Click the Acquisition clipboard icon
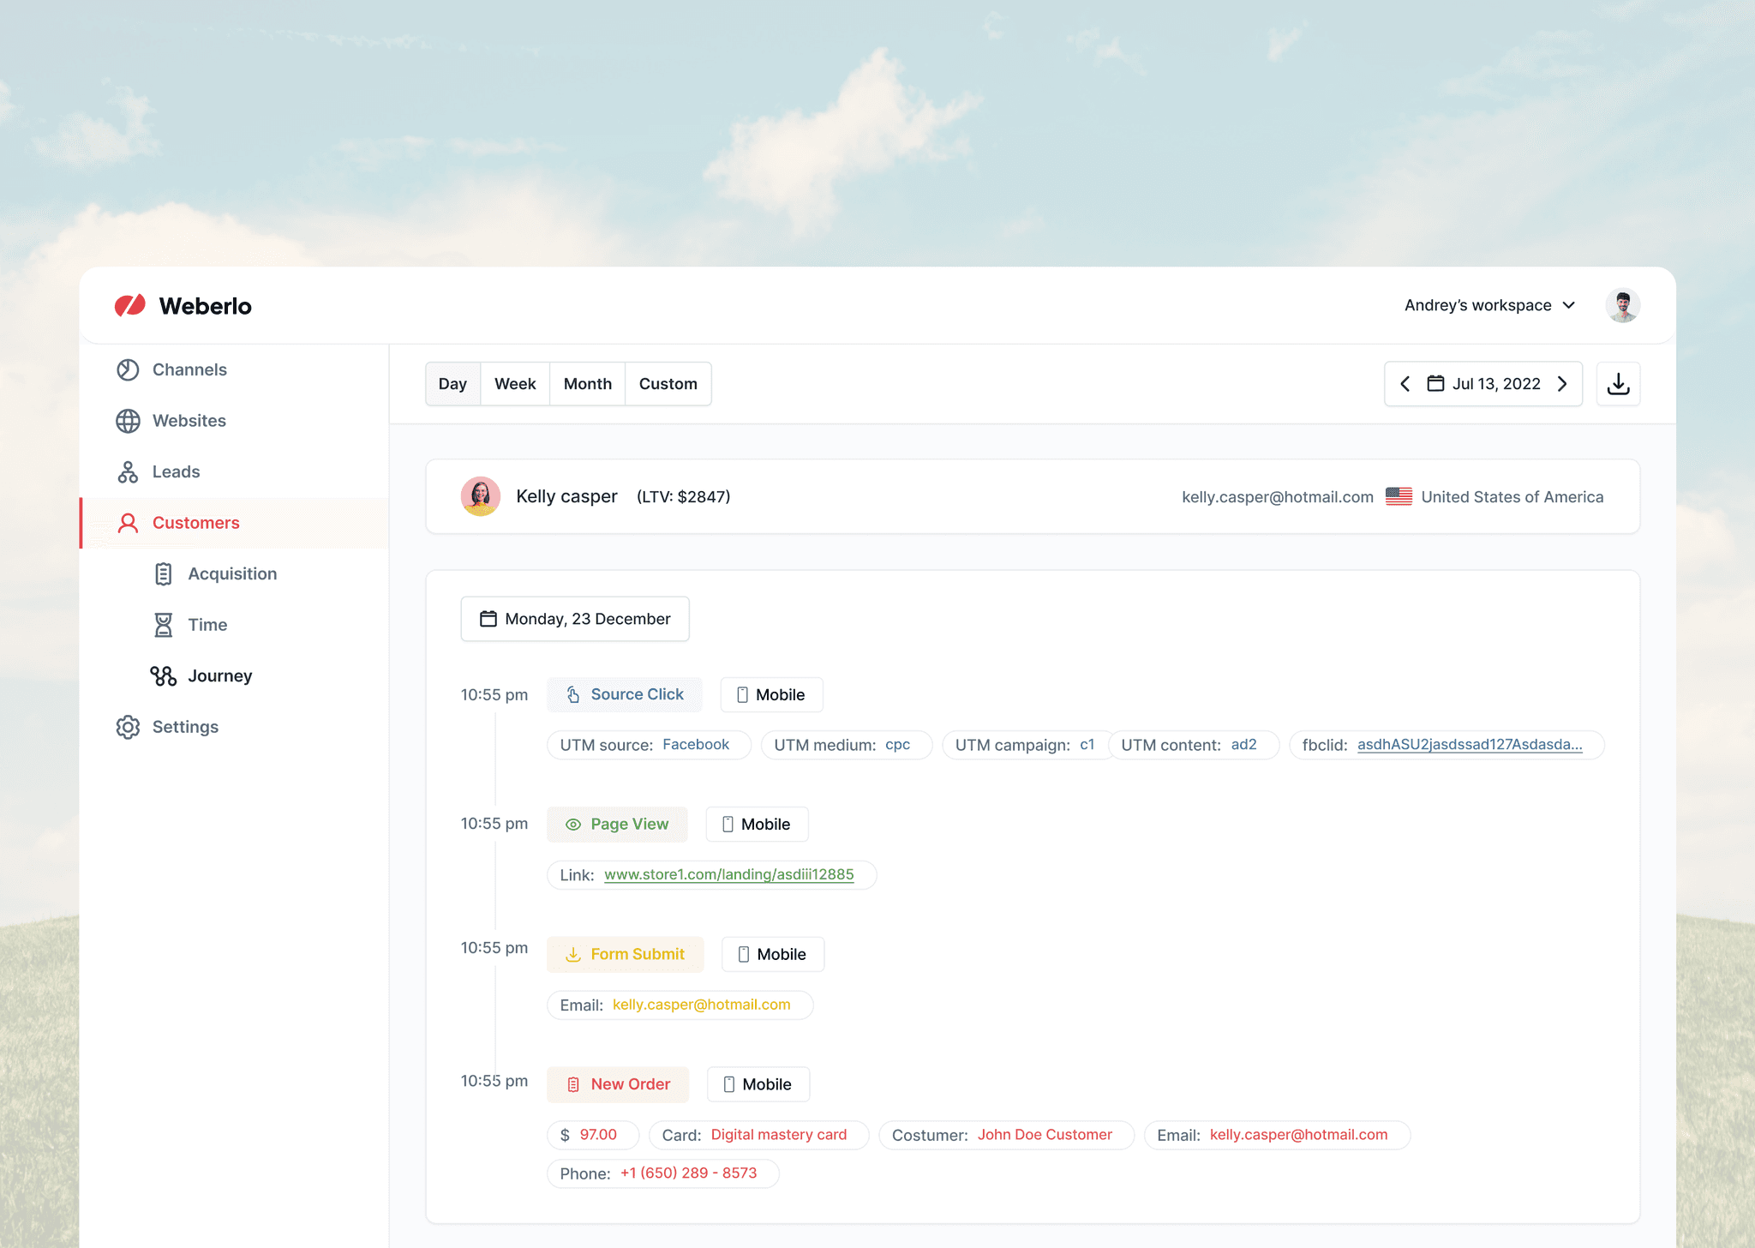Viewport: 1755px width, 1248px height. tap(163, 574)
